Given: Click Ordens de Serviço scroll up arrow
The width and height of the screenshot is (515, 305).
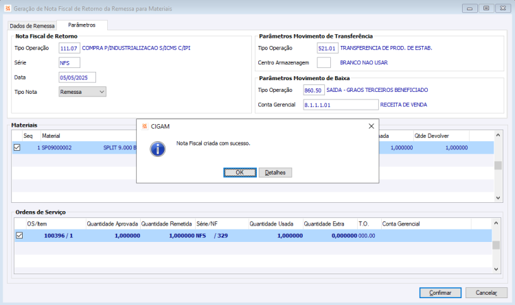Looking at the screenshot, I should (x=496, y=223).
